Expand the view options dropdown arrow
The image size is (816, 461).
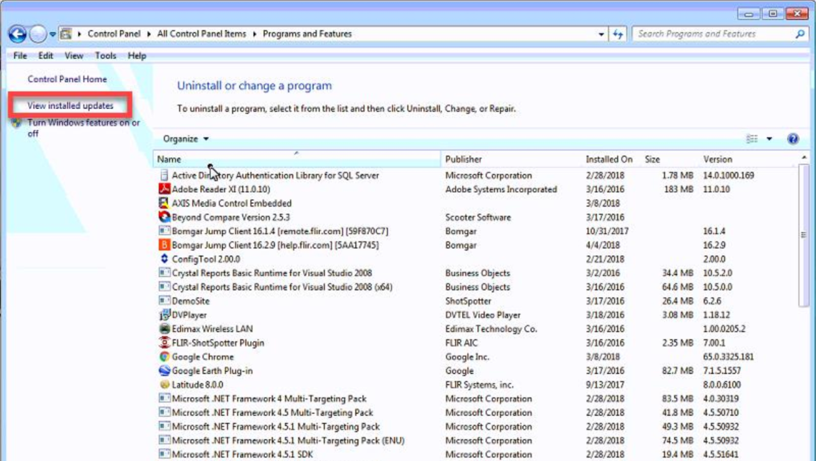coord(769,139)
